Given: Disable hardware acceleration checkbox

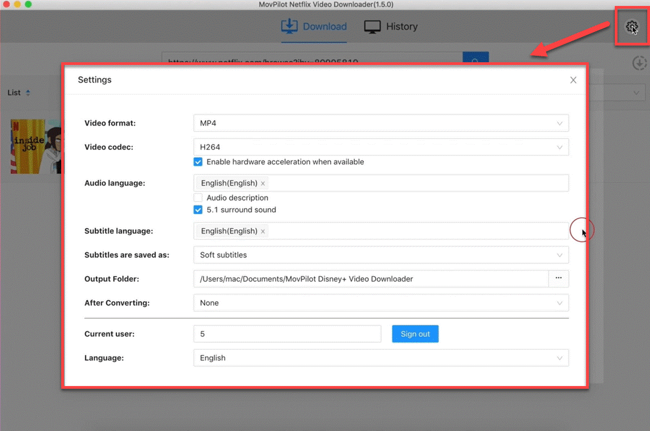Looking at the screenshot, I should click(198, 162).
